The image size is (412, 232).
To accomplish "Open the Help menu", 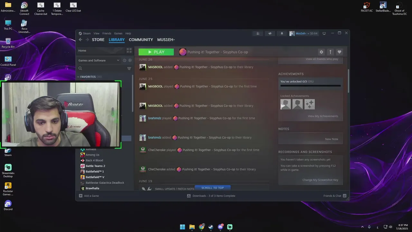I will coord(128,34).
